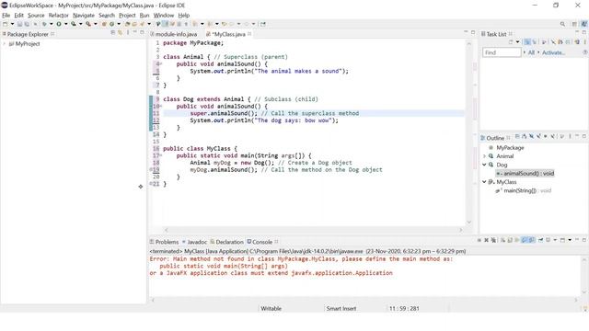Toggle Scroll Lock in Console toolbar

510,240
